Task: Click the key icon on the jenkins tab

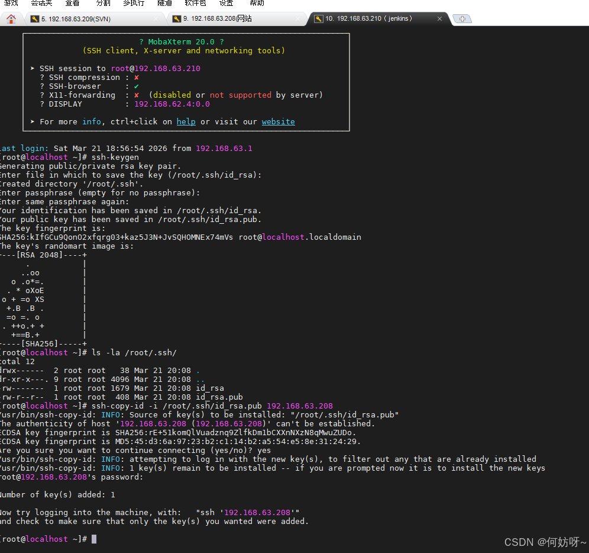Action: click(x=319, y=19)
